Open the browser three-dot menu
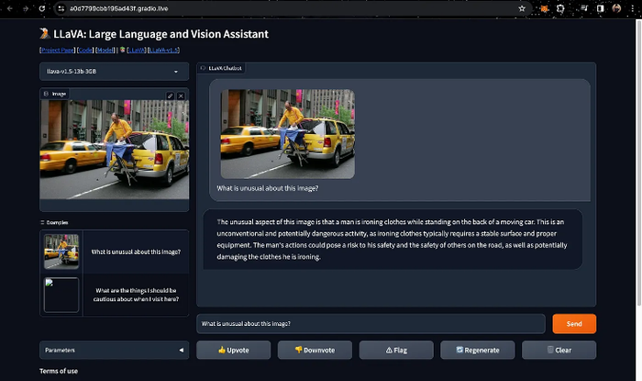The image size is (642, 381). [x=633, y=8]
